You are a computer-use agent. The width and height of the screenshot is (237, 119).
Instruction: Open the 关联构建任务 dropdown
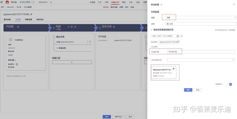pyautogui.click(x=201, y=60)
